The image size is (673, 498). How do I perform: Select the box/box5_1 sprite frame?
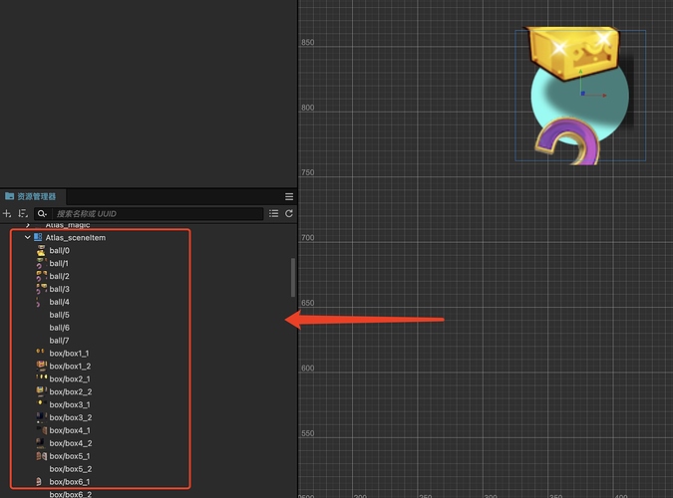(70, 456)
